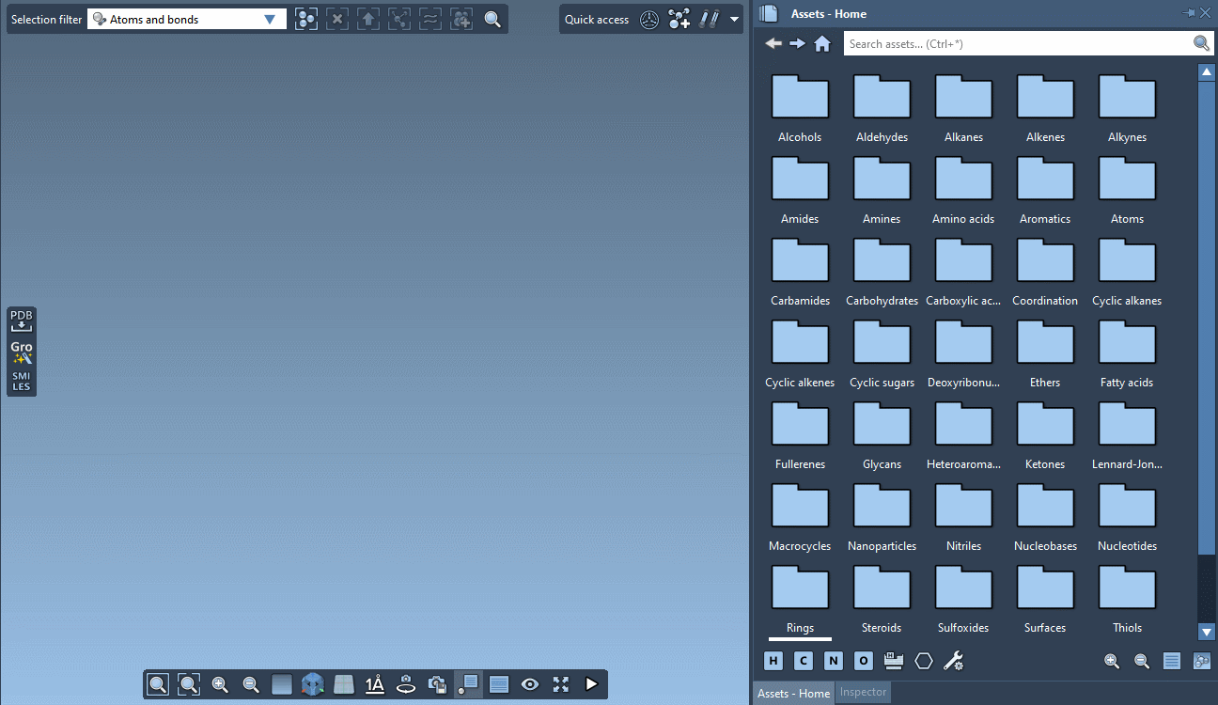Open the periodic table icon
The image size is (1218, 705).
pos(894,661)
